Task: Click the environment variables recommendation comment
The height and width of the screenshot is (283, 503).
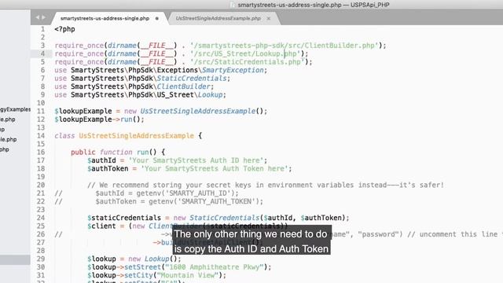Action: coord(266,186)
